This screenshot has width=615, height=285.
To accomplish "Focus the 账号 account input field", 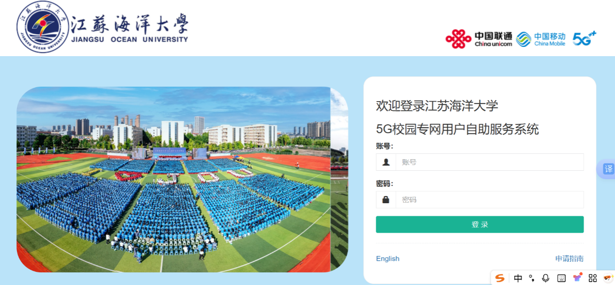I will tap(490, 162).
